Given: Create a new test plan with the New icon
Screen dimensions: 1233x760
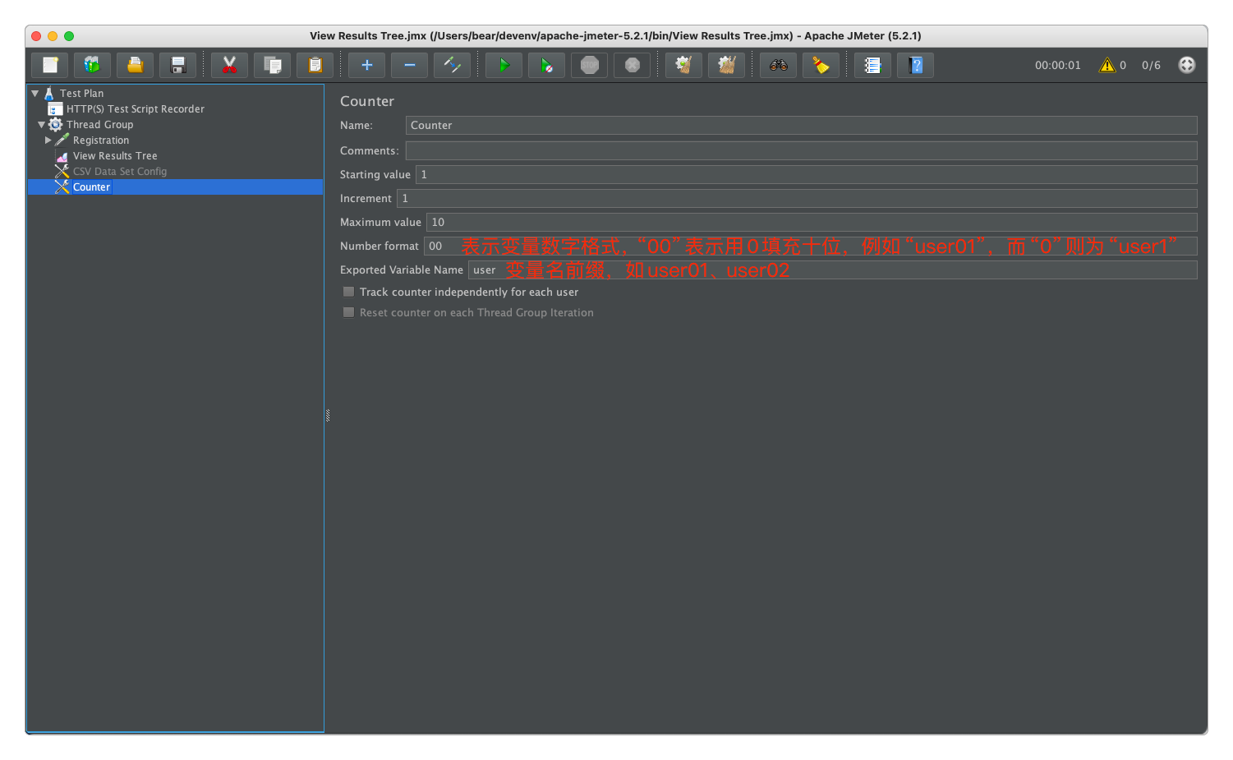Looking at the screenshot, I should point(50,65).
